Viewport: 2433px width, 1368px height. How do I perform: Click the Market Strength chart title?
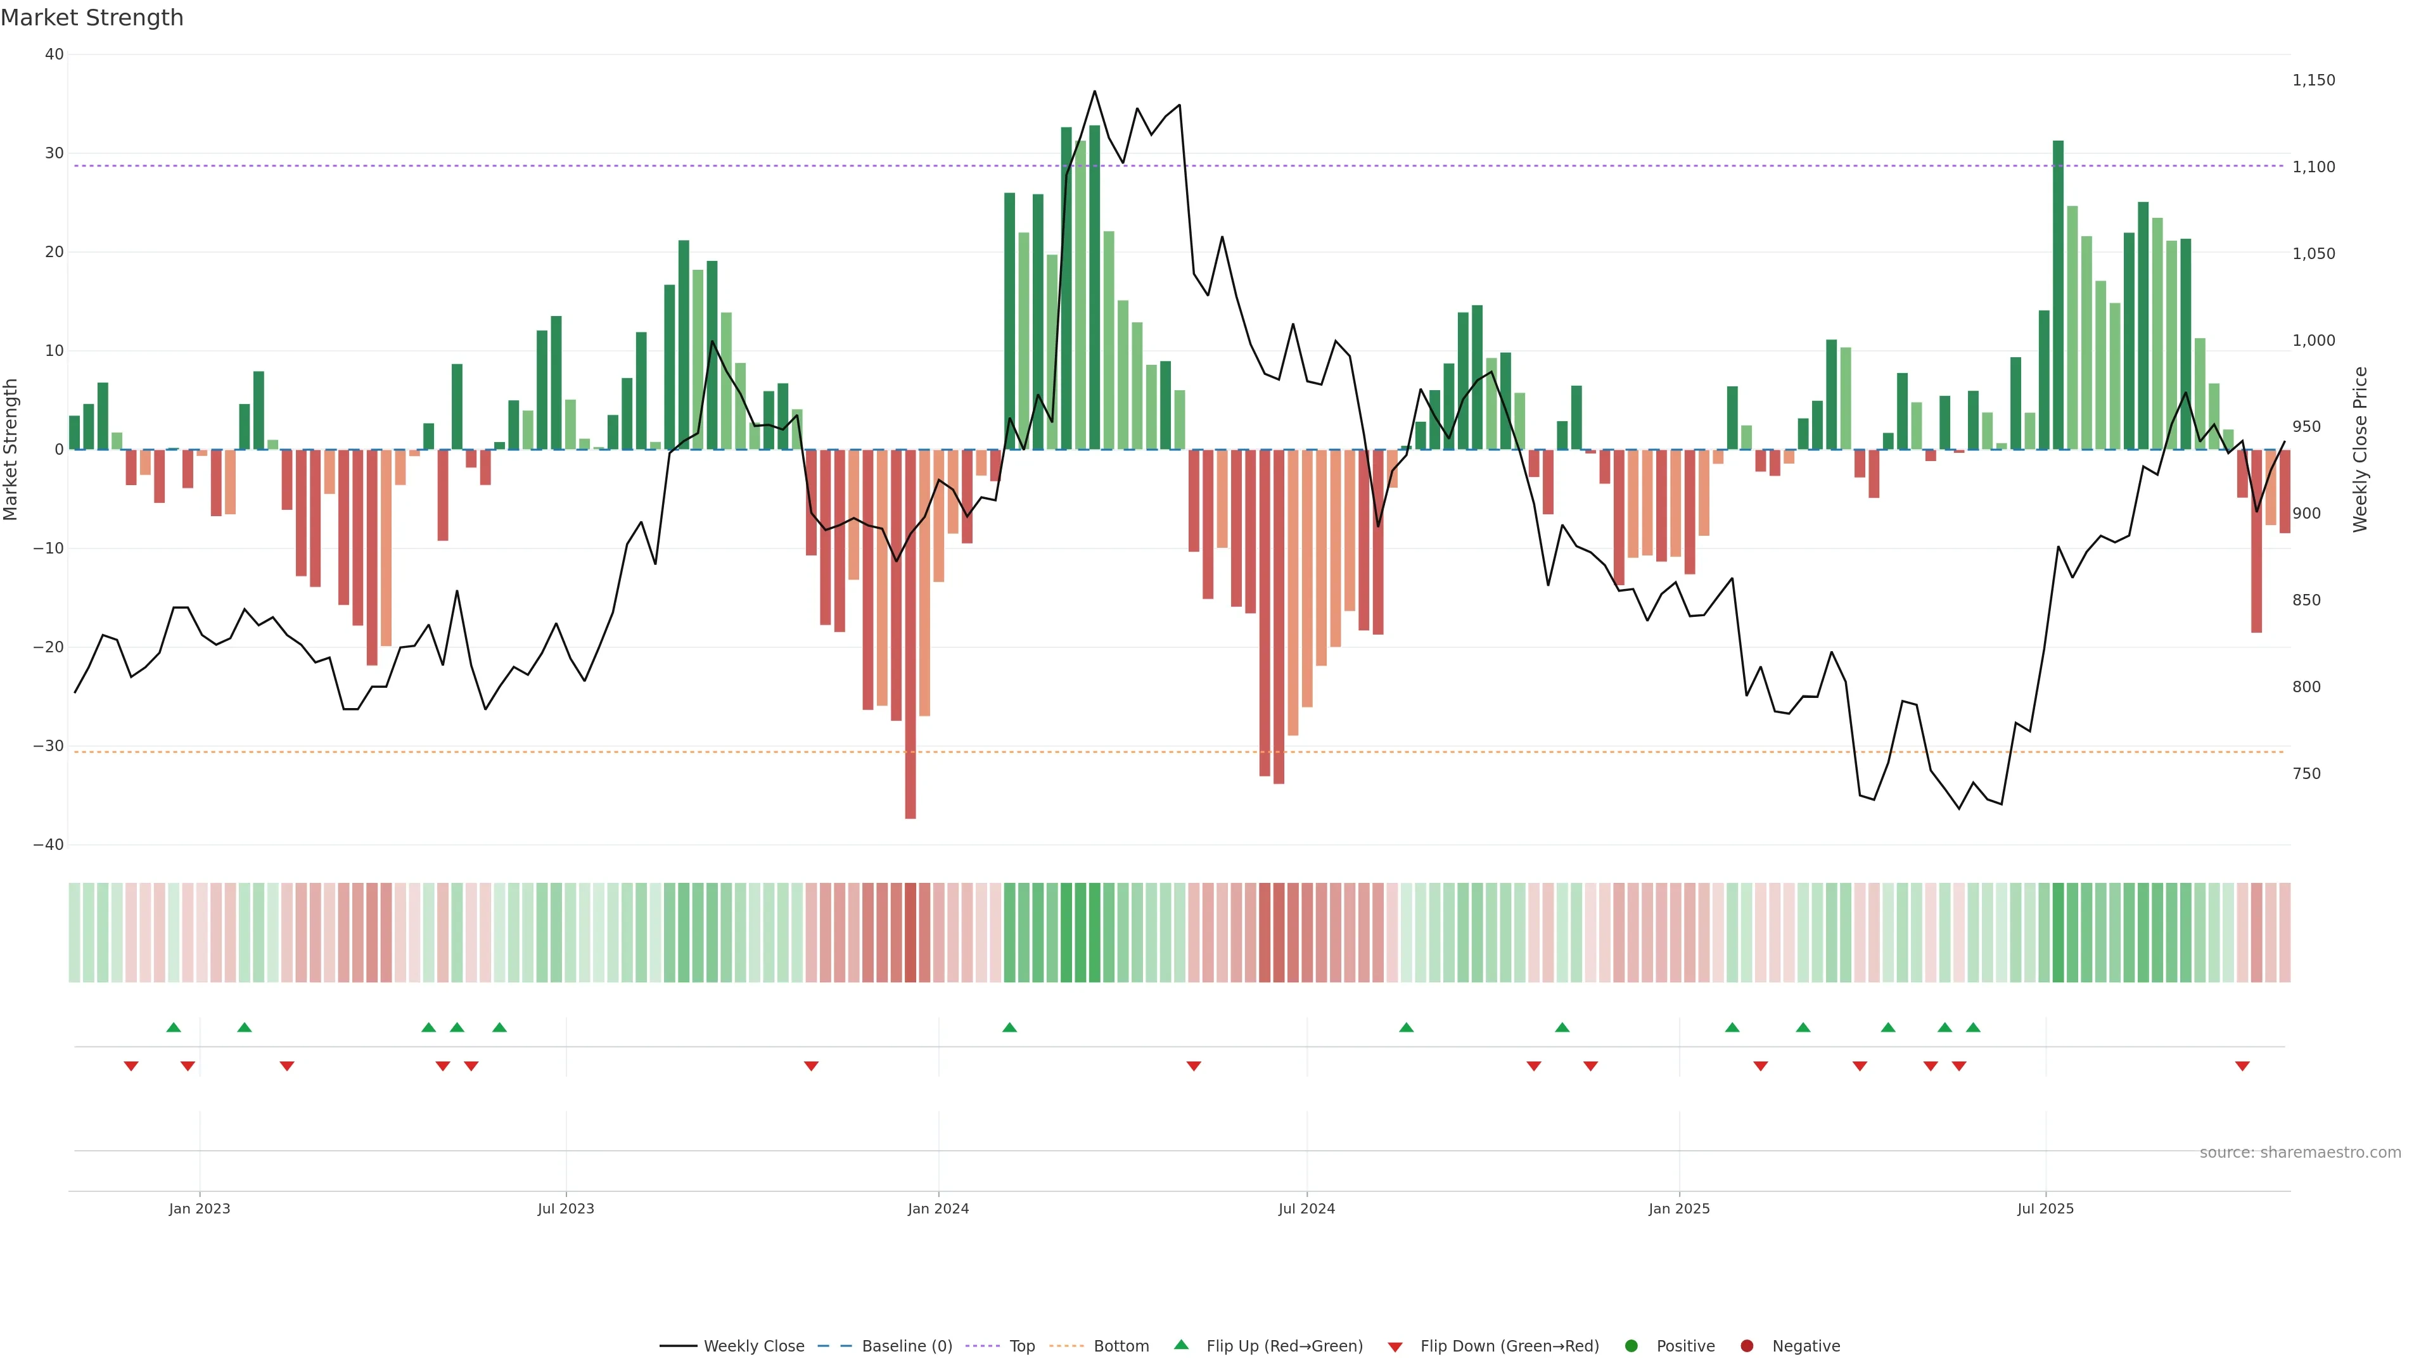click(x=92, y=18)
